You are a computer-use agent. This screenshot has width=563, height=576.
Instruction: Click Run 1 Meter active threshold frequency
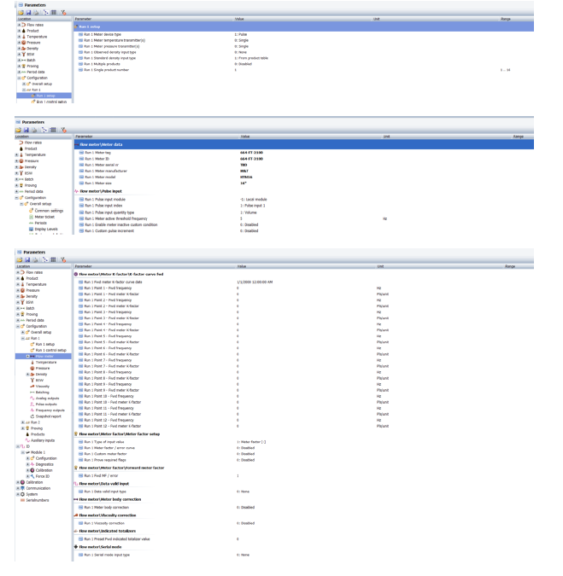(116, 218)
